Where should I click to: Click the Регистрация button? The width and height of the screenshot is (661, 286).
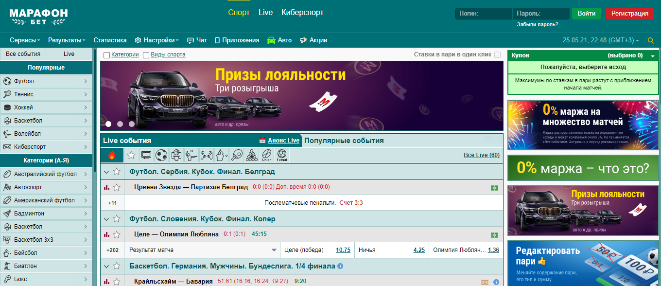click(629, 14)
